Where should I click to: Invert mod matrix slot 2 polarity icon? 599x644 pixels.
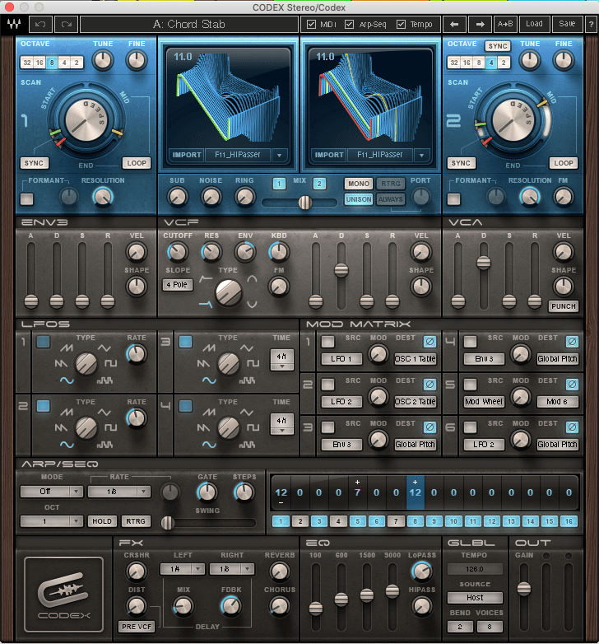point(430,384)
